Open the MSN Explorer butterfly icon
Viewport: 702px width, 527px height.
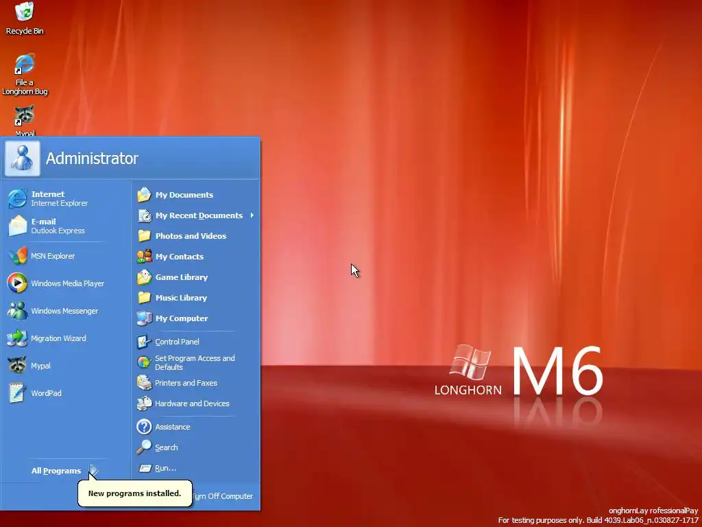[17, 256]
